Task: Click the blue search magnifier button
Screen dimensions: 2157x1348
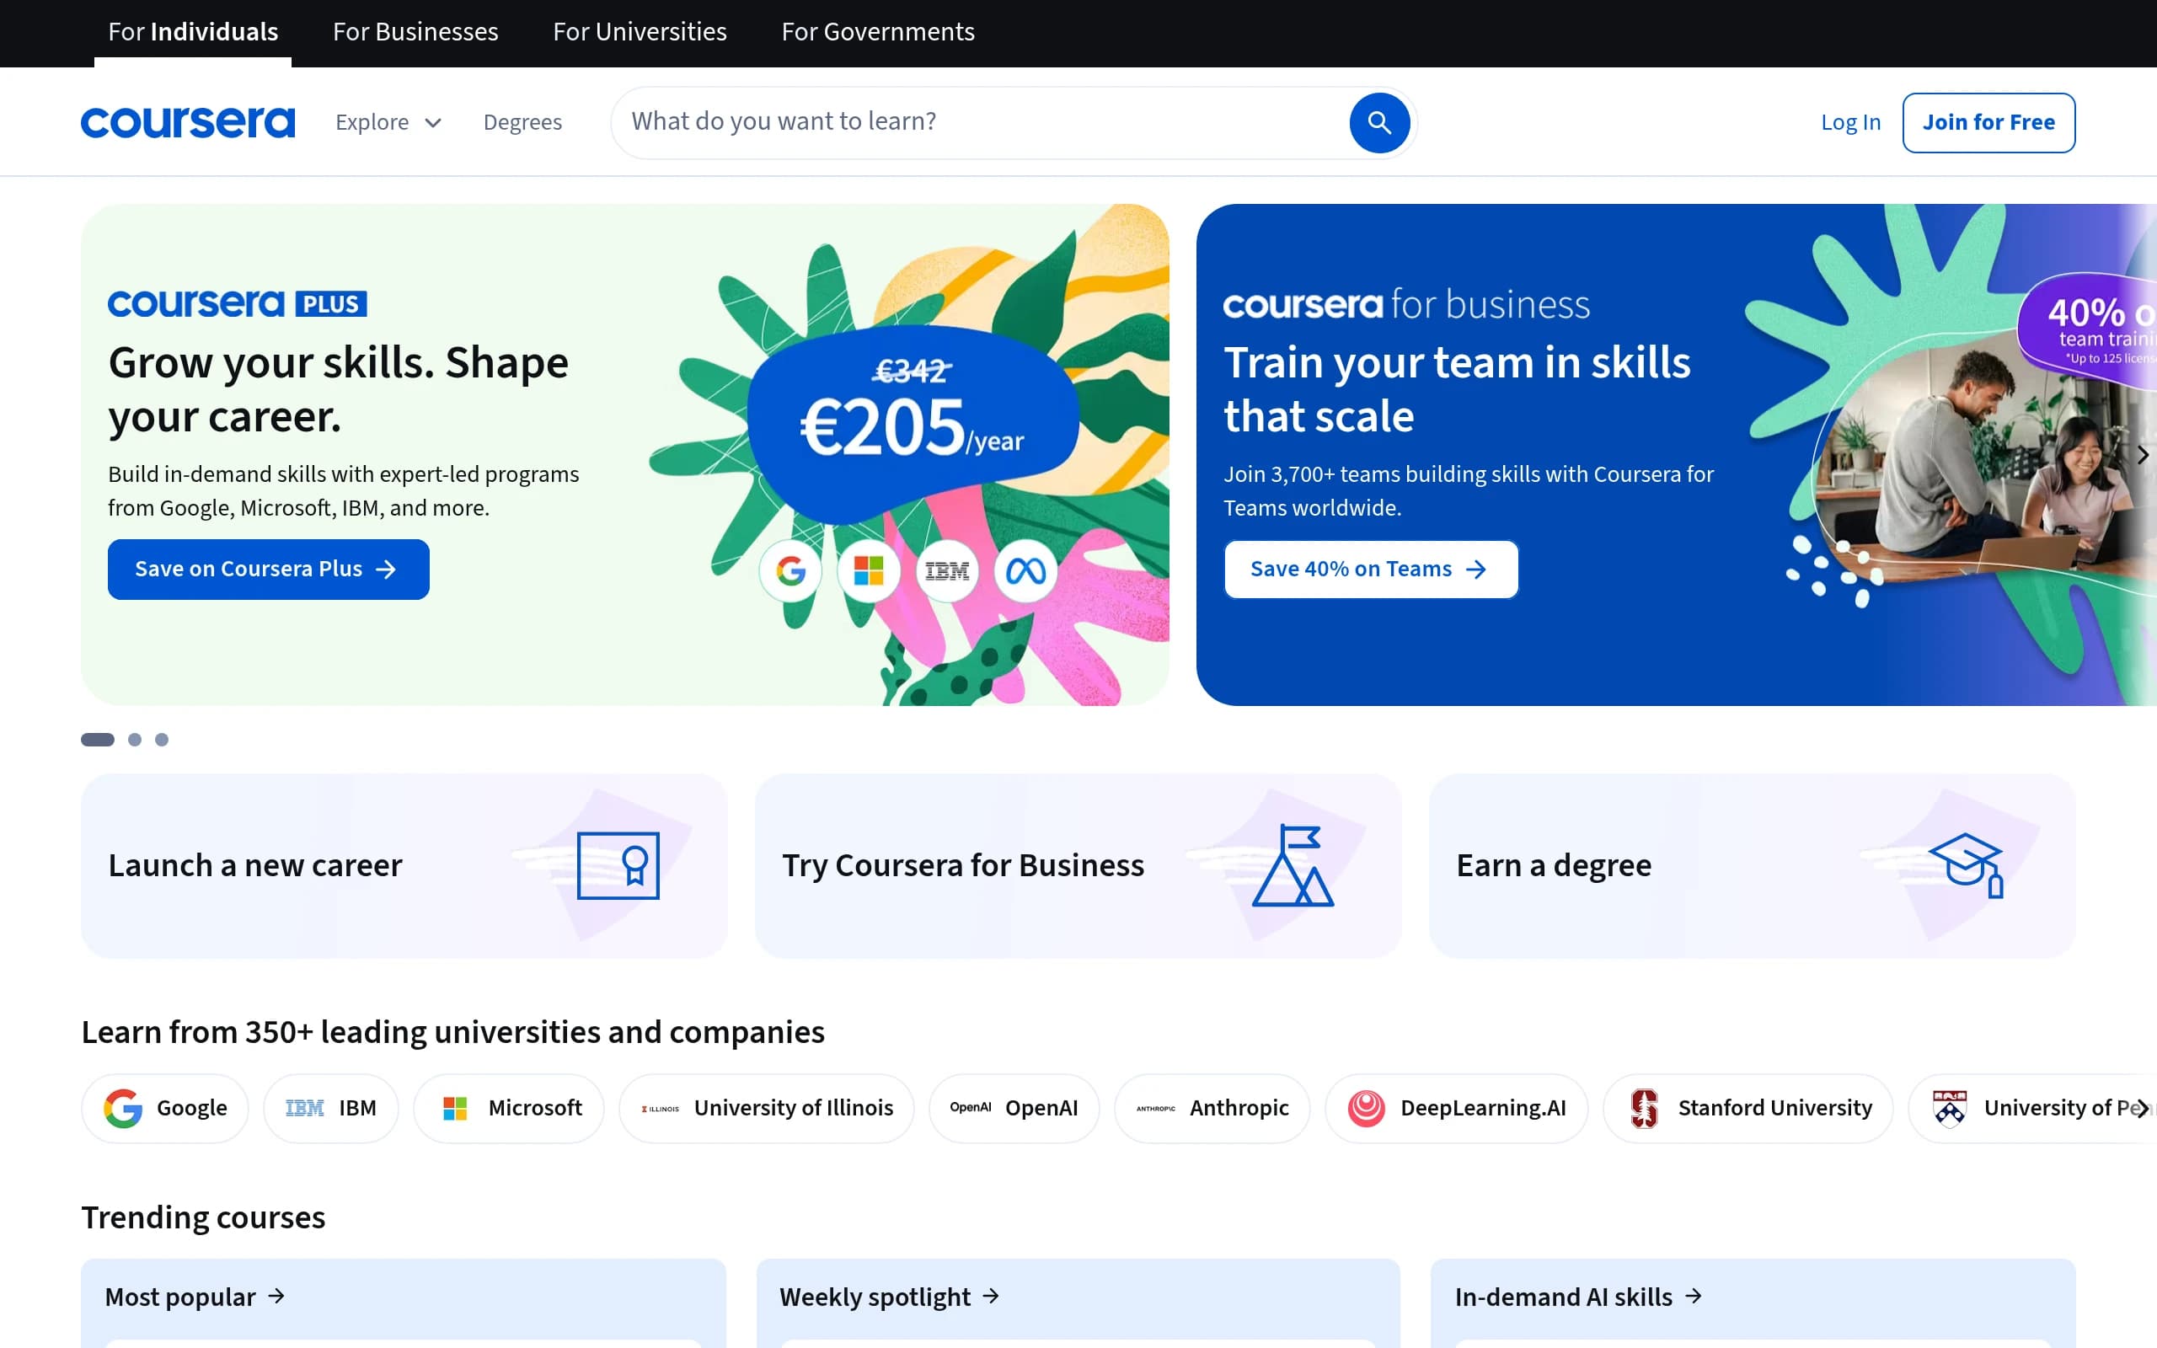Action: (1378, 122)
